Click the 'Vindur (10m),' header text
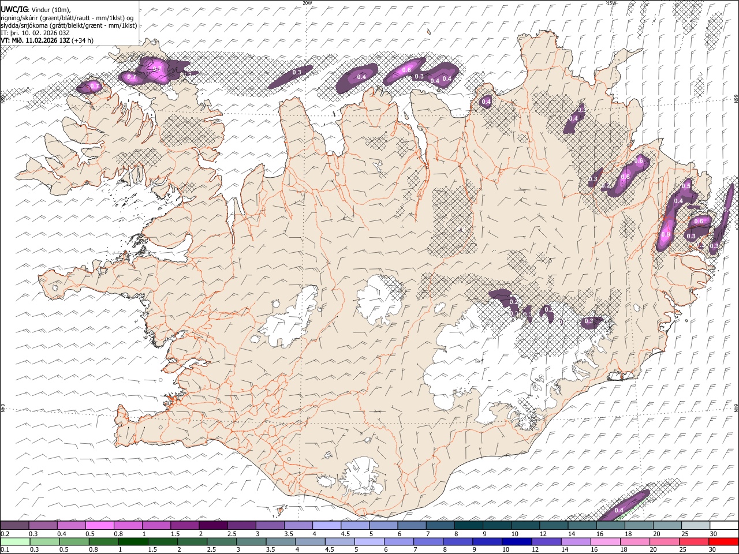 pos(50,9)
